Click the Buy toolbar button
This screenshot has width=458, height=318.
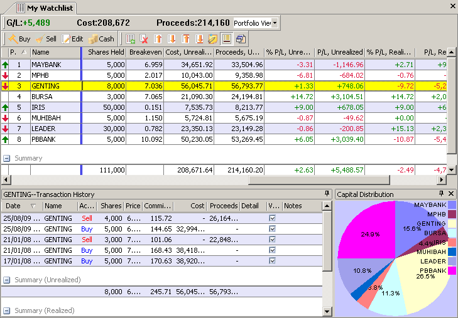pyautogui.click(x=19, y=39)
